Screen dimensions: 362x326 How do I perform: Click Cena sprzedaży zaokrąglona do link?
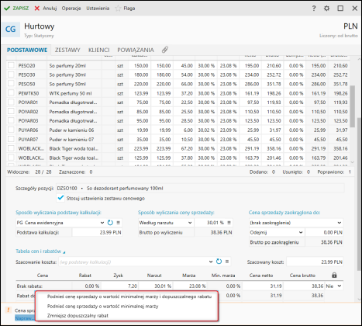tap(284, 213)
